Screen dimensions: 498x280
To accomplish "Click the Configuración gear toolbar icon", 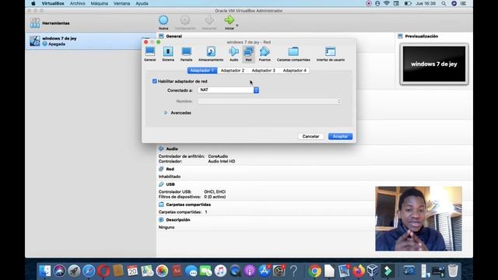I will 185,23.
